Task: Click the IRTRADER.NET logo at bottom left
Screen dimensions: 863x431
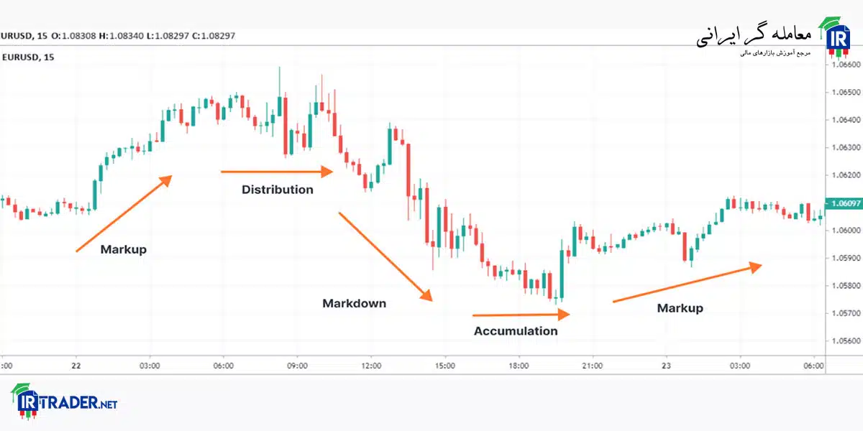Action: click(64, 399)
